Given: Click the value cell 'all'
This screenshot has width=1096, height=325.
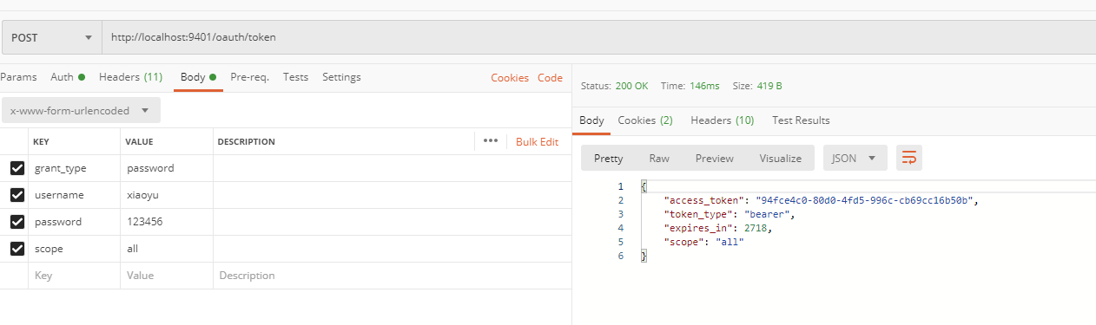Looking at the screenshot, I should click(x=167, y=249).
